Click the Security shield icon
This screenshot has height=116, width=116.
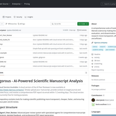tap(15, 17)
